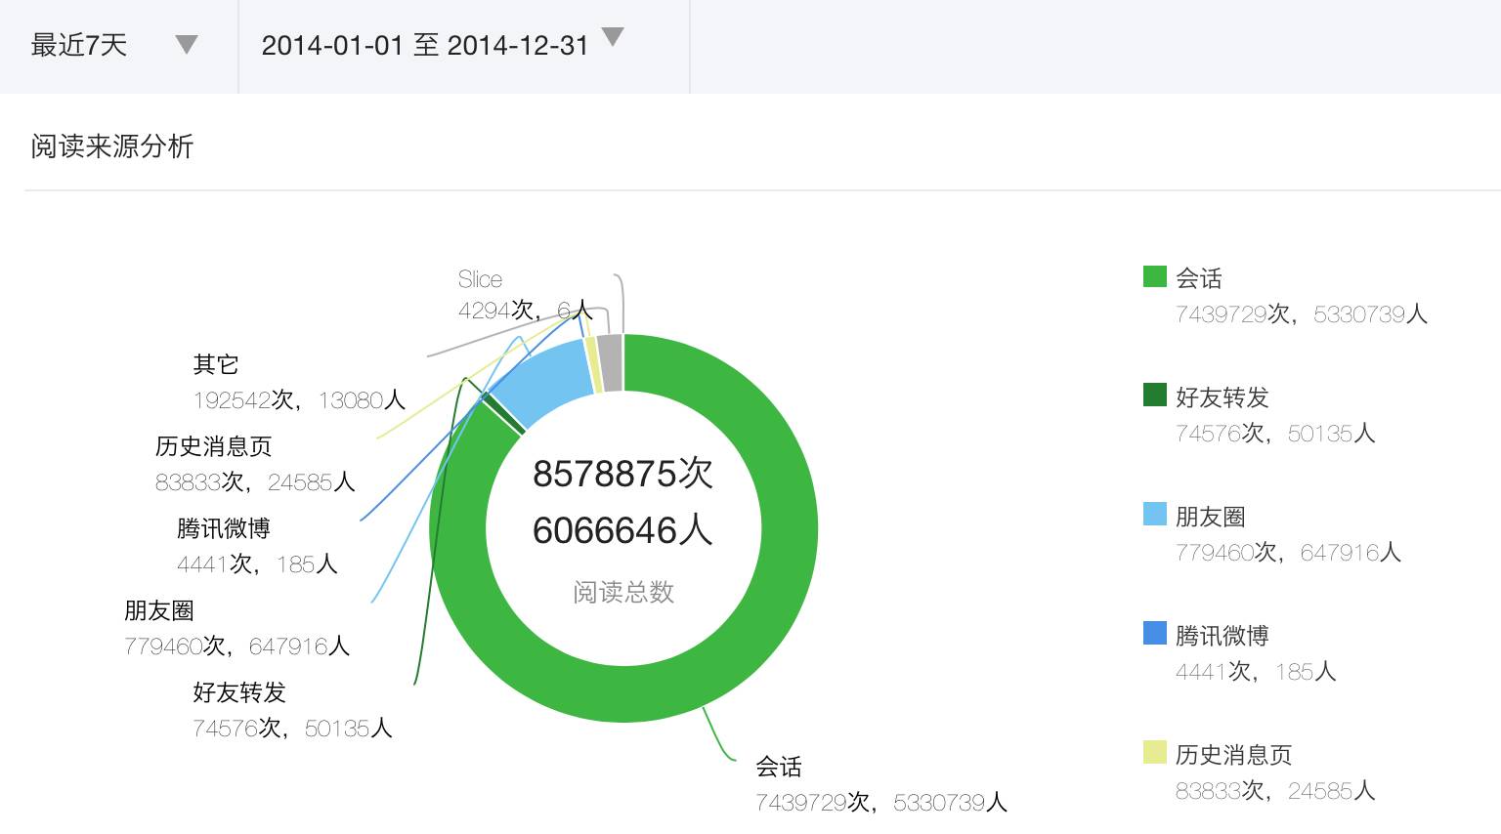
Task: Click the 8578875次 total reads figure
Action: click(623, 474)
